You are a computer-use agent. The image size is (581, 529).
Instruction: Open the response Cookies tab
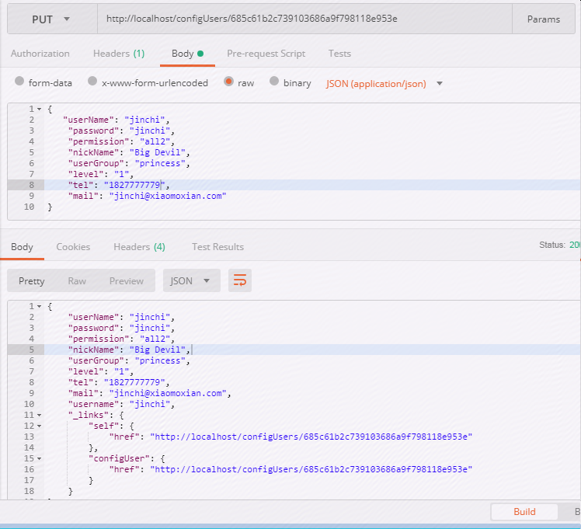73,247
